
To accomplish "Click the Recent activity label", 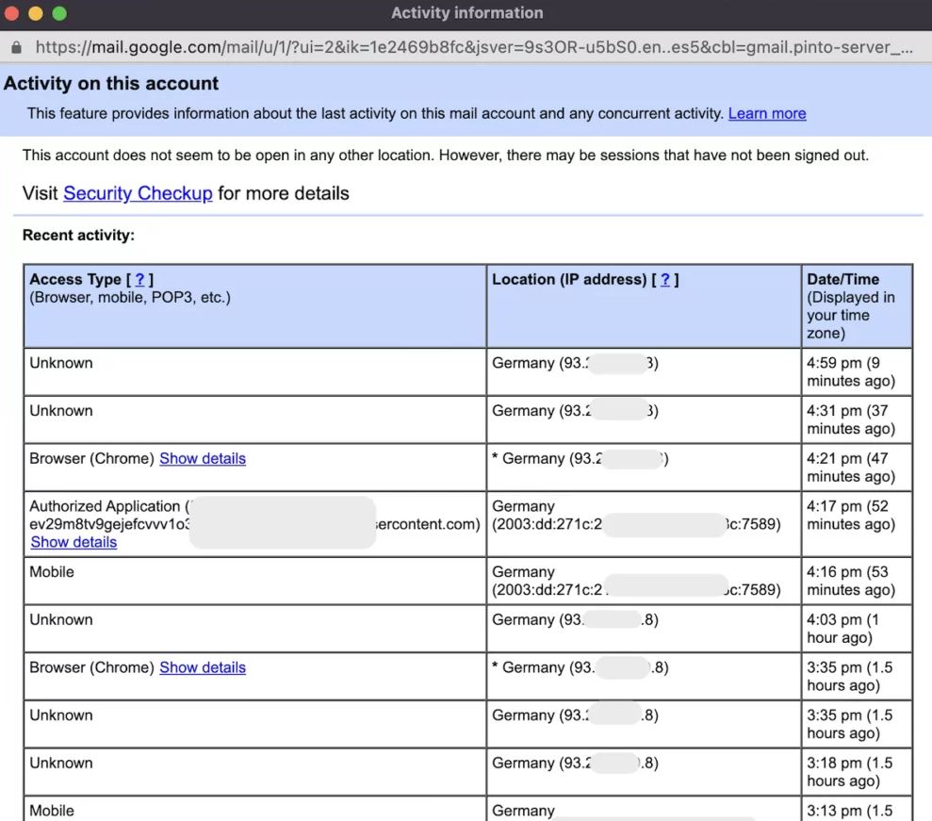I will pos(78,235).
